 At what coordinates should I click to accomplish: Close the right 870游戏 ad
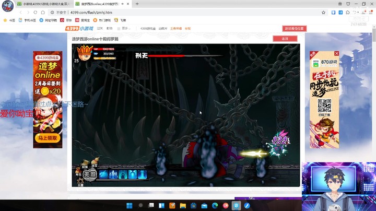click(337, 53)
